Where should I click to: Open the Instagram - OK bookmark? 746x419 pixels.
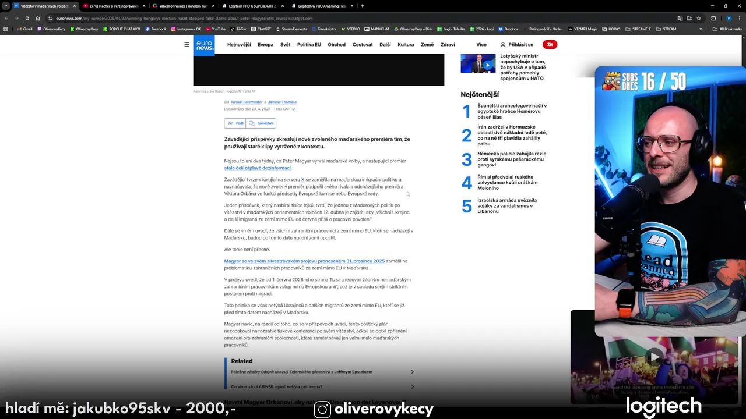pos(186,29)
